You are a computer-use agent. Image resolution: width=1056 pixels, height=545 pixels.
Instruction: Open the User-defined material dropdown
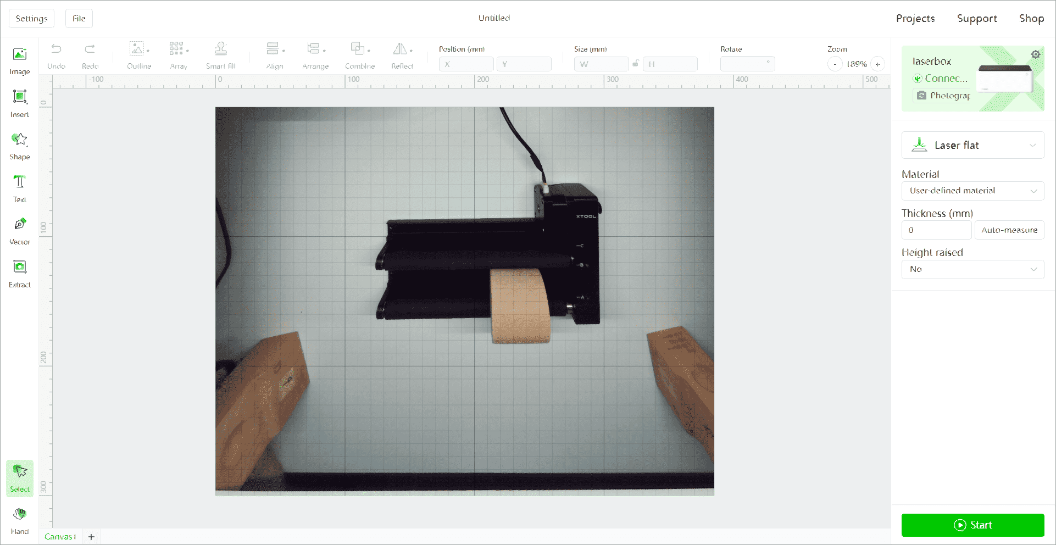click(x=972, y=191)
